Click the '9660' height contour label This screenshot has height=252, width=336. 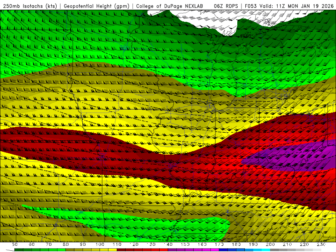[245, 36]
